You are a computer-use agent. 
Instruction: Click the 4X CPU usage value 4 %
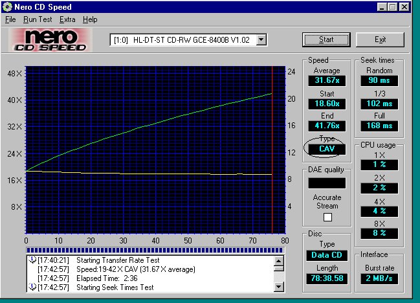[379, 211]
